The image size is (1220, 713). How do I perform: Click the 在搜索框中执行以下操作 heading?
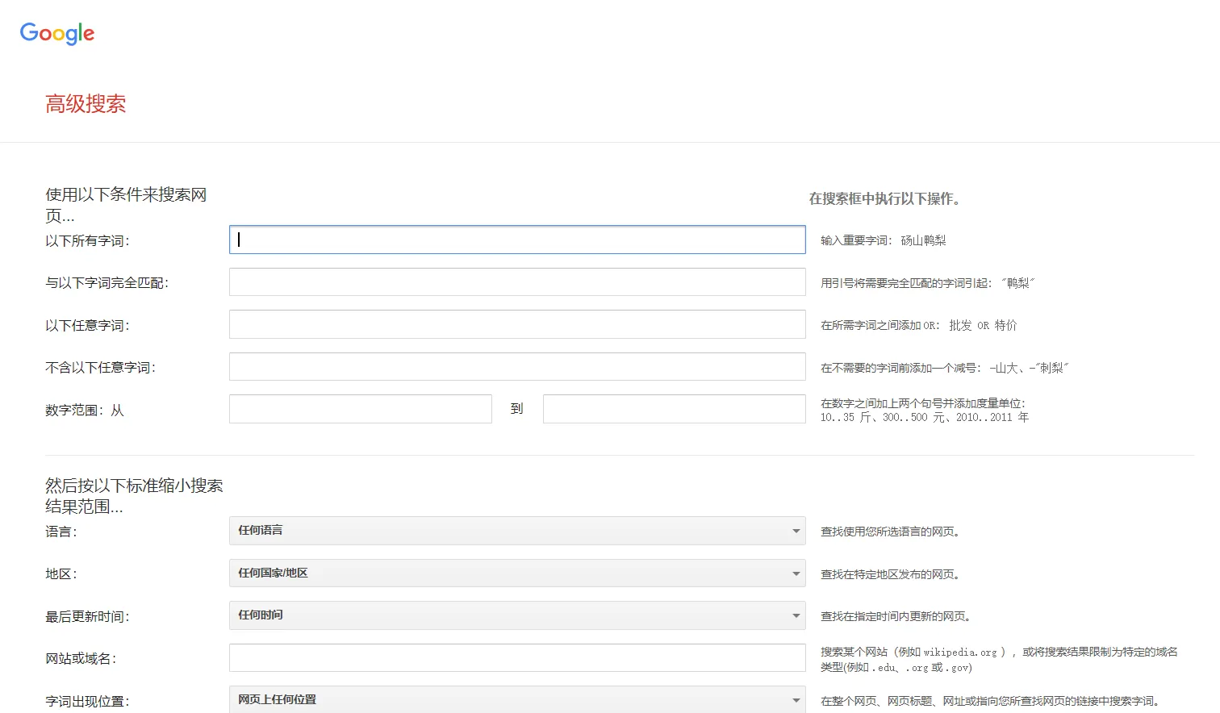pyautogui.click(x=885, y=198)
